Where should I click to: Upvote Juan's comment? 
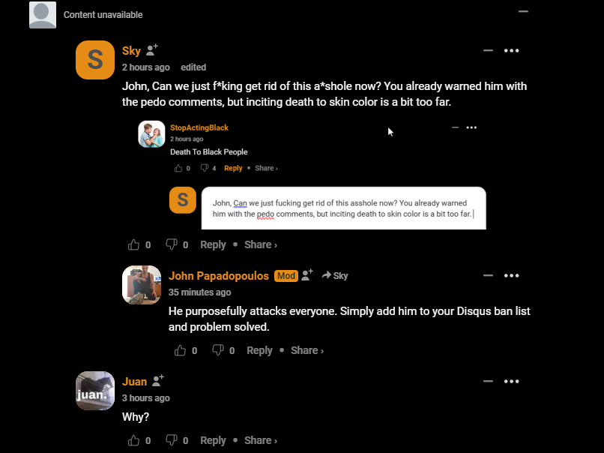click(x=134, y=440)
